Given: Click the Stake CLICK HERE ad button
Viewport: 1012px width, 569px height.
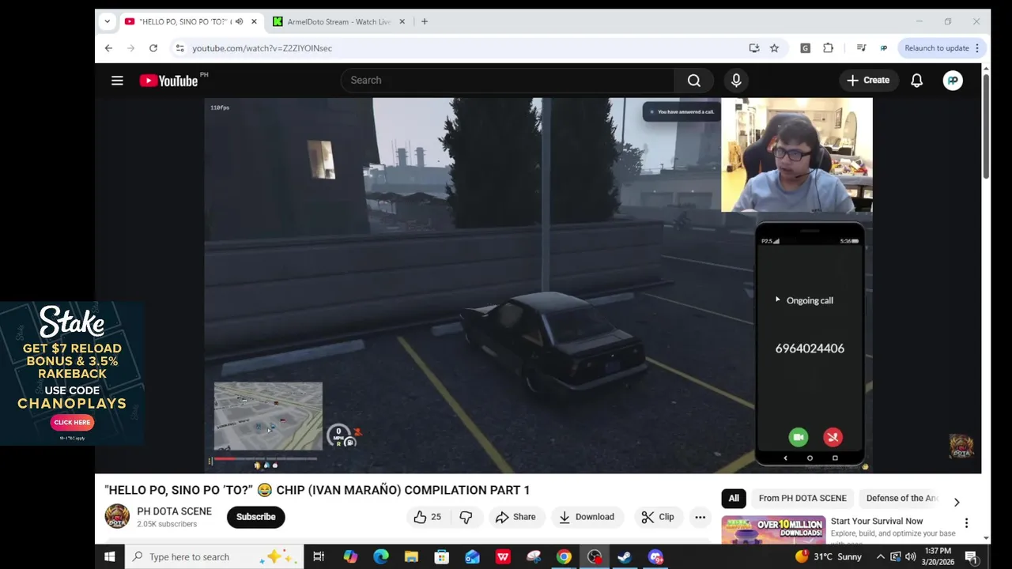Looking at the screenshot, I should [72, 423].
